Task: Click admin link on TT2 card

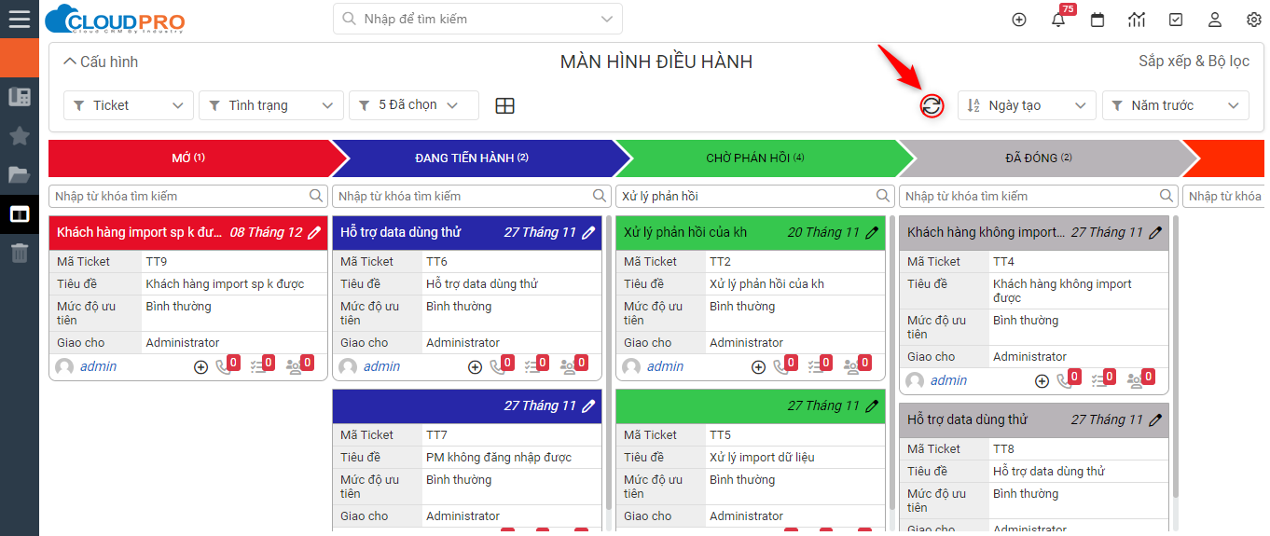Action: tap(665, 366)
